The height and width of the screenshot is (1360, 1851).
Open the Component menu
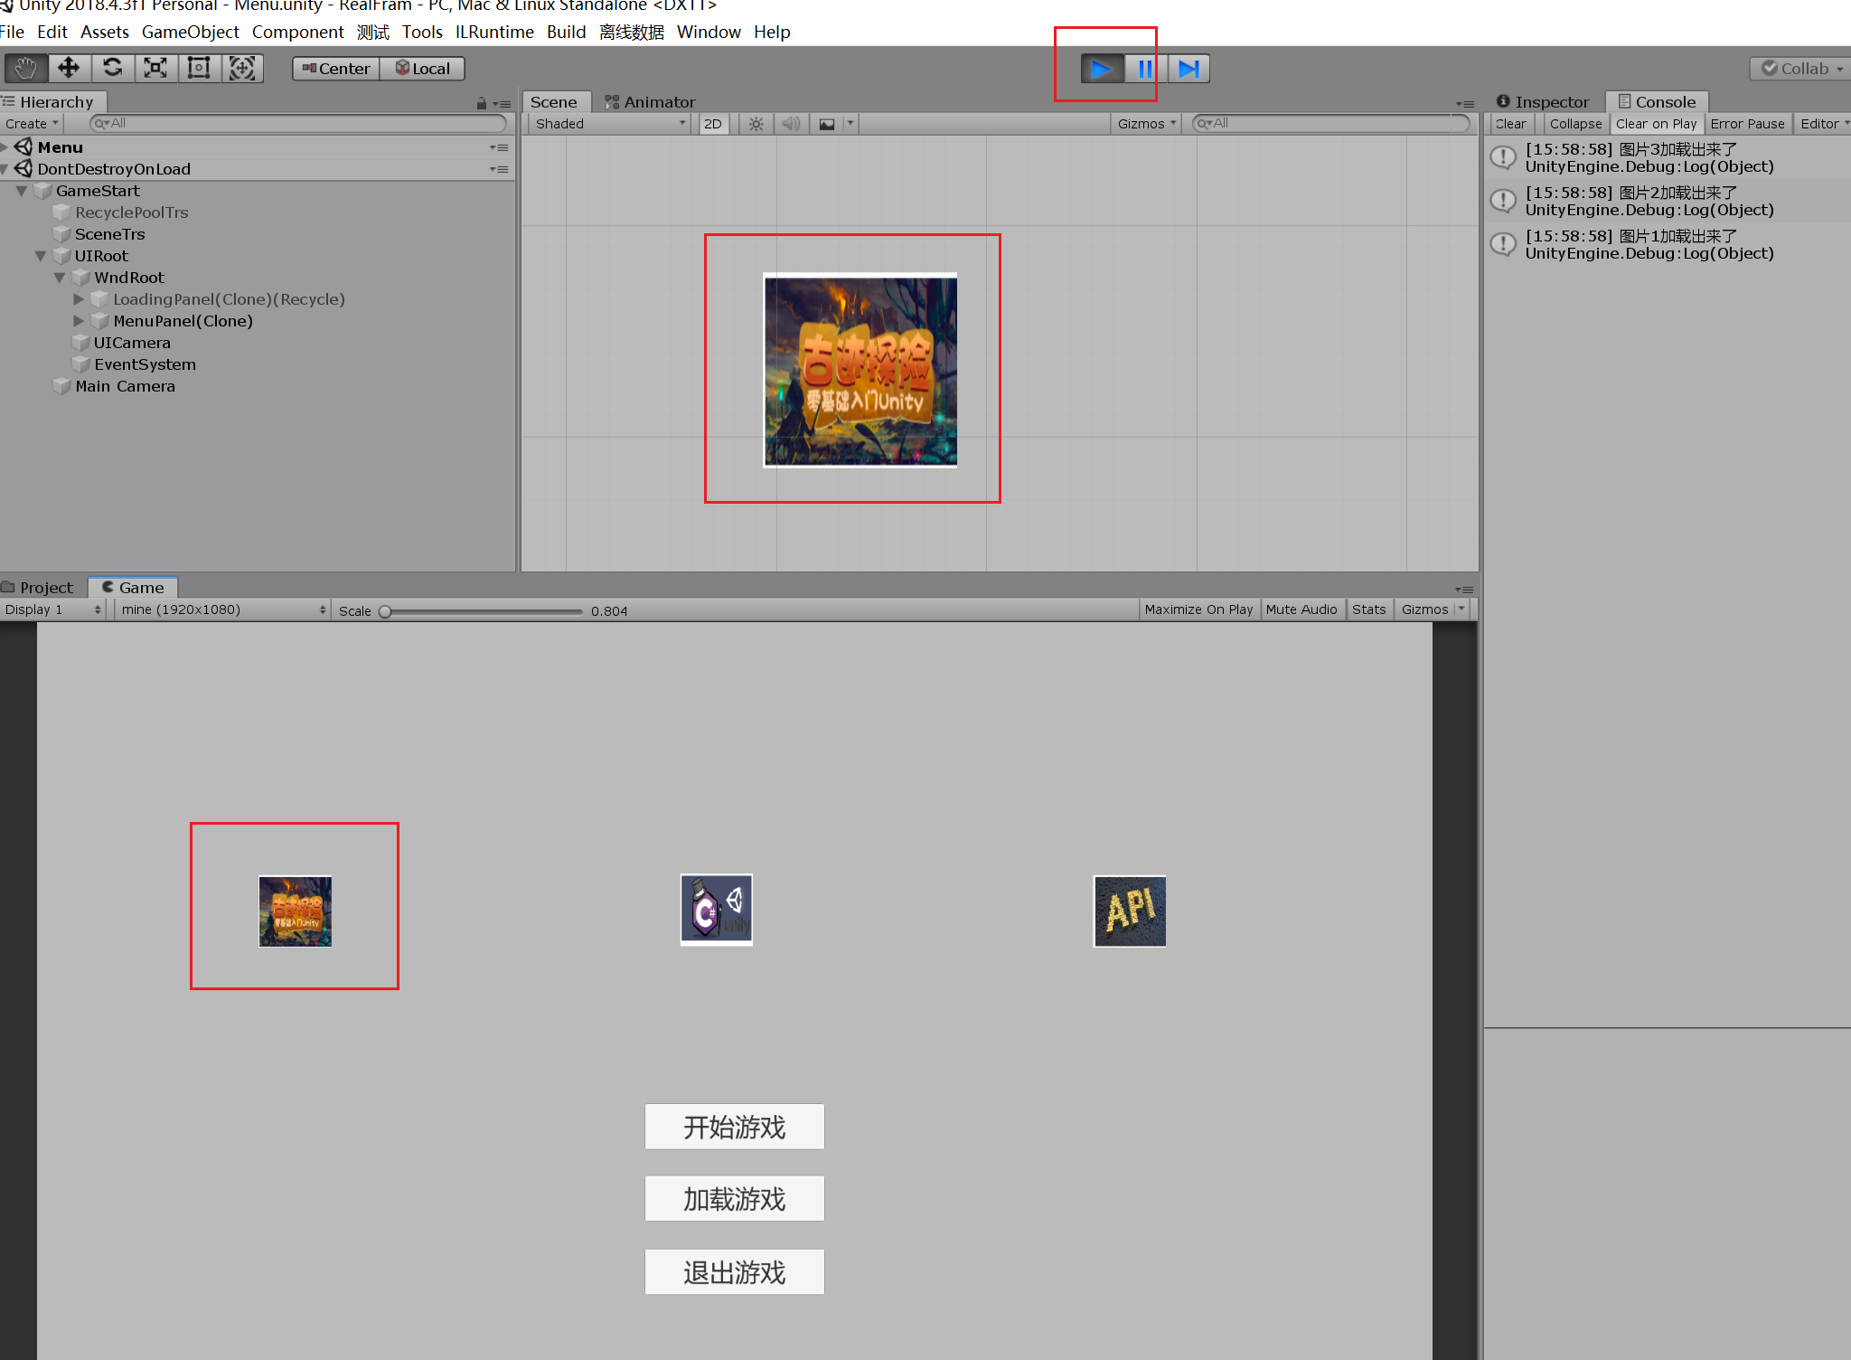[298, 32]
